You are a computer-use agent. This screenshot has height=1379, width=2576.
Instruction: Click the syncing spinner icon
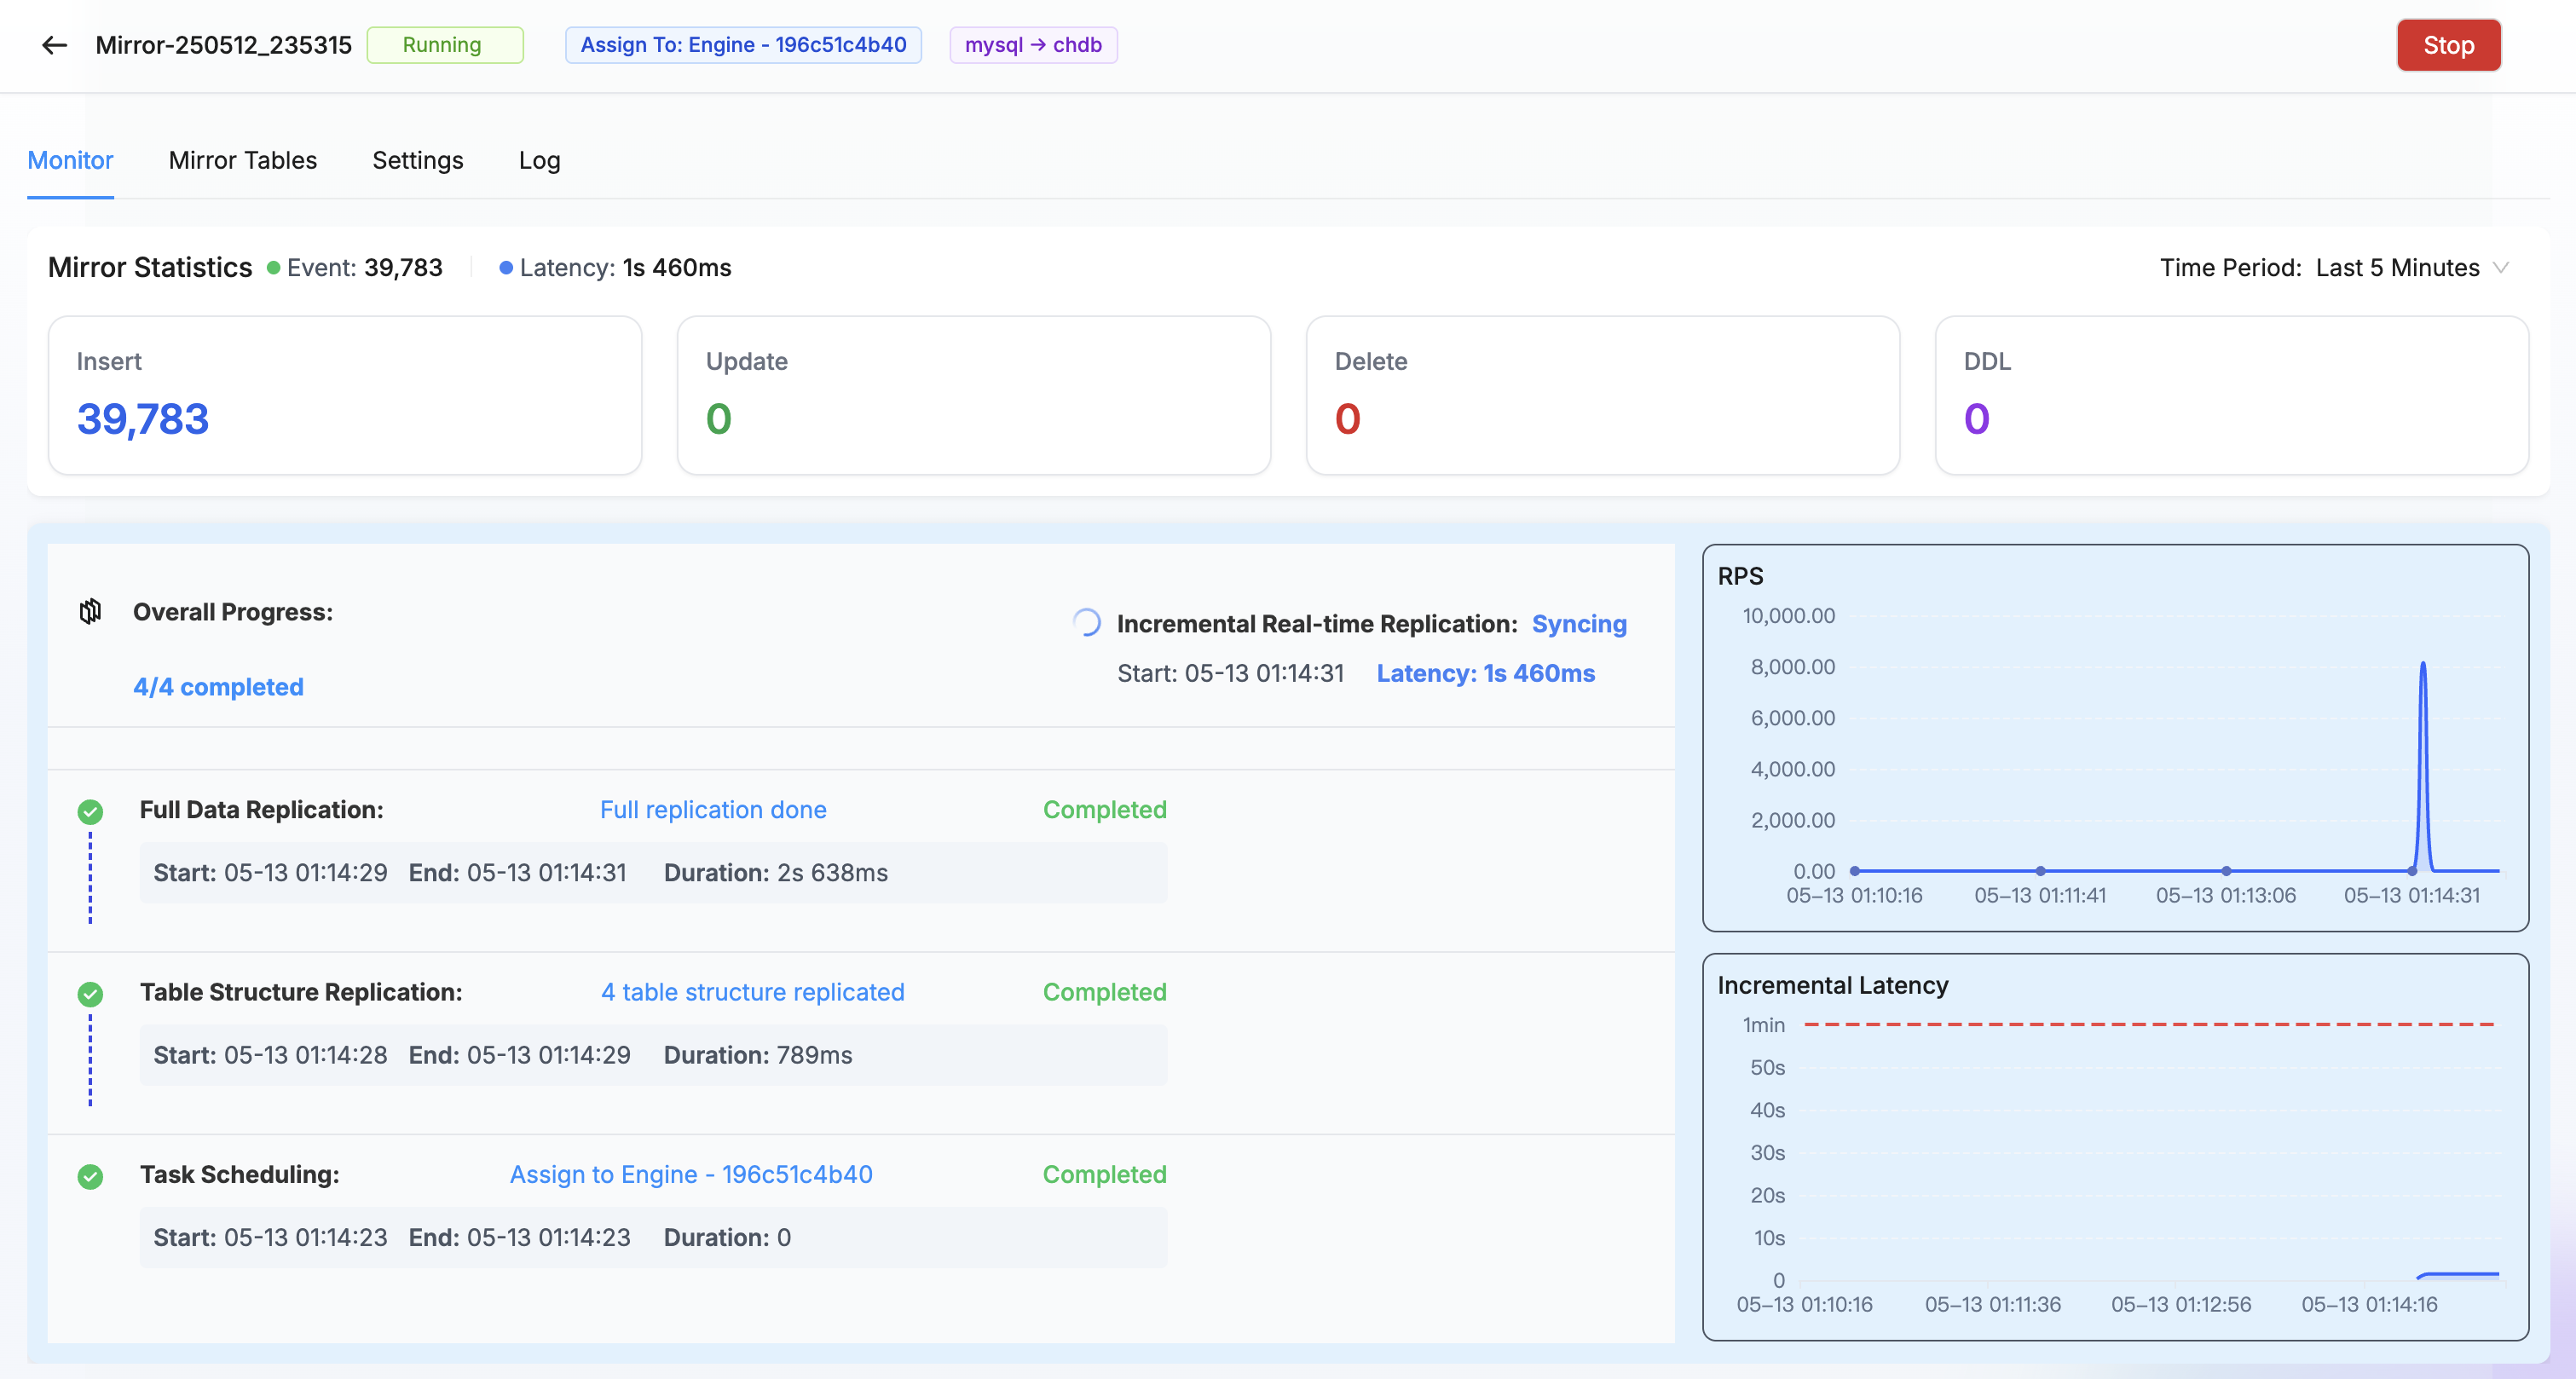click(1087, 623)
